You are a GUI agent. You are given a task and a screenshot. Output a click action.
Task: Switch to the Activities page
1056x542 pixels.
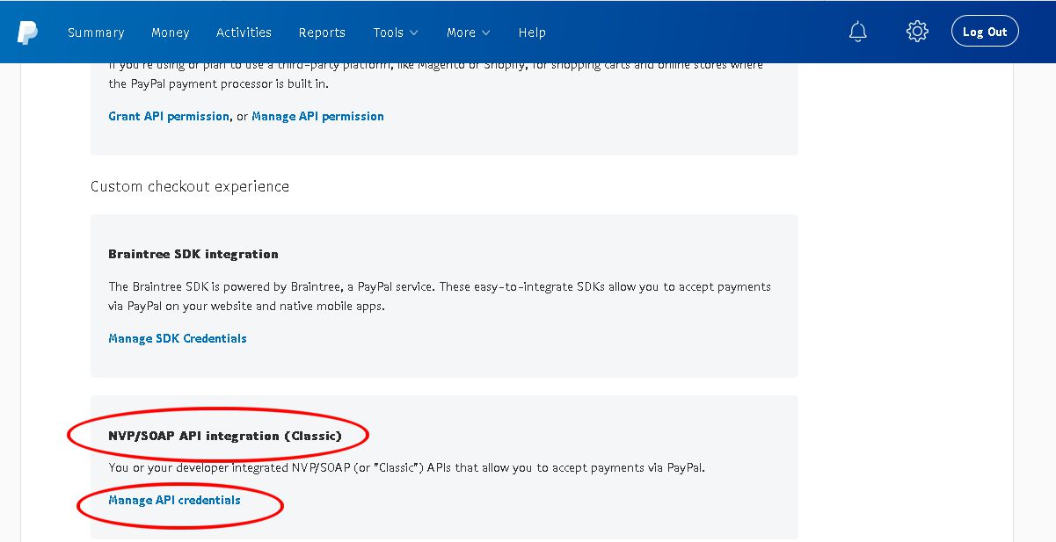(244, 33)
